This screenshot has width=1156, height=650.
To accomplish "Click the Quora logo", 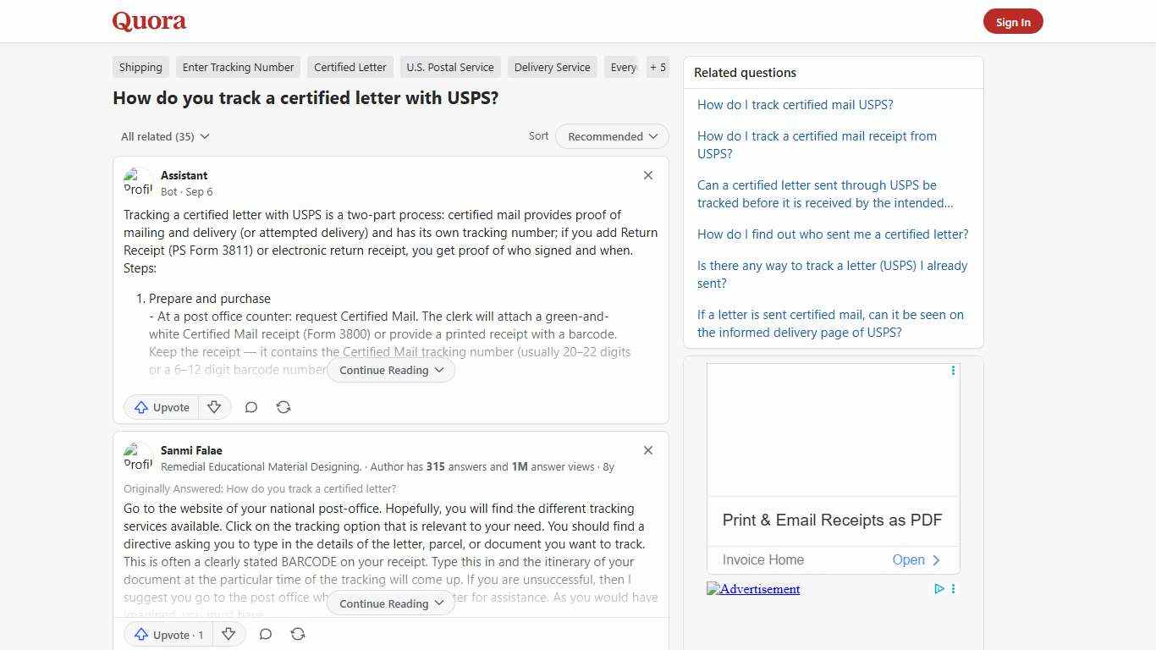I will point(149,21).
